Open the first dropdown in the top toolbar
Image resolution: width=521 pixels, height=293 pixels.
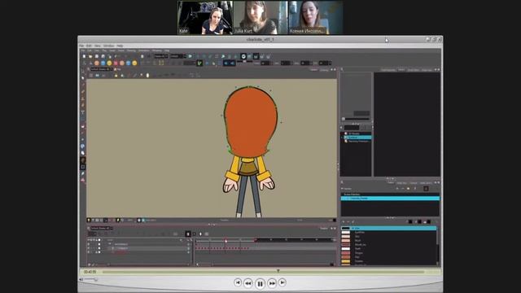[161, 56]
